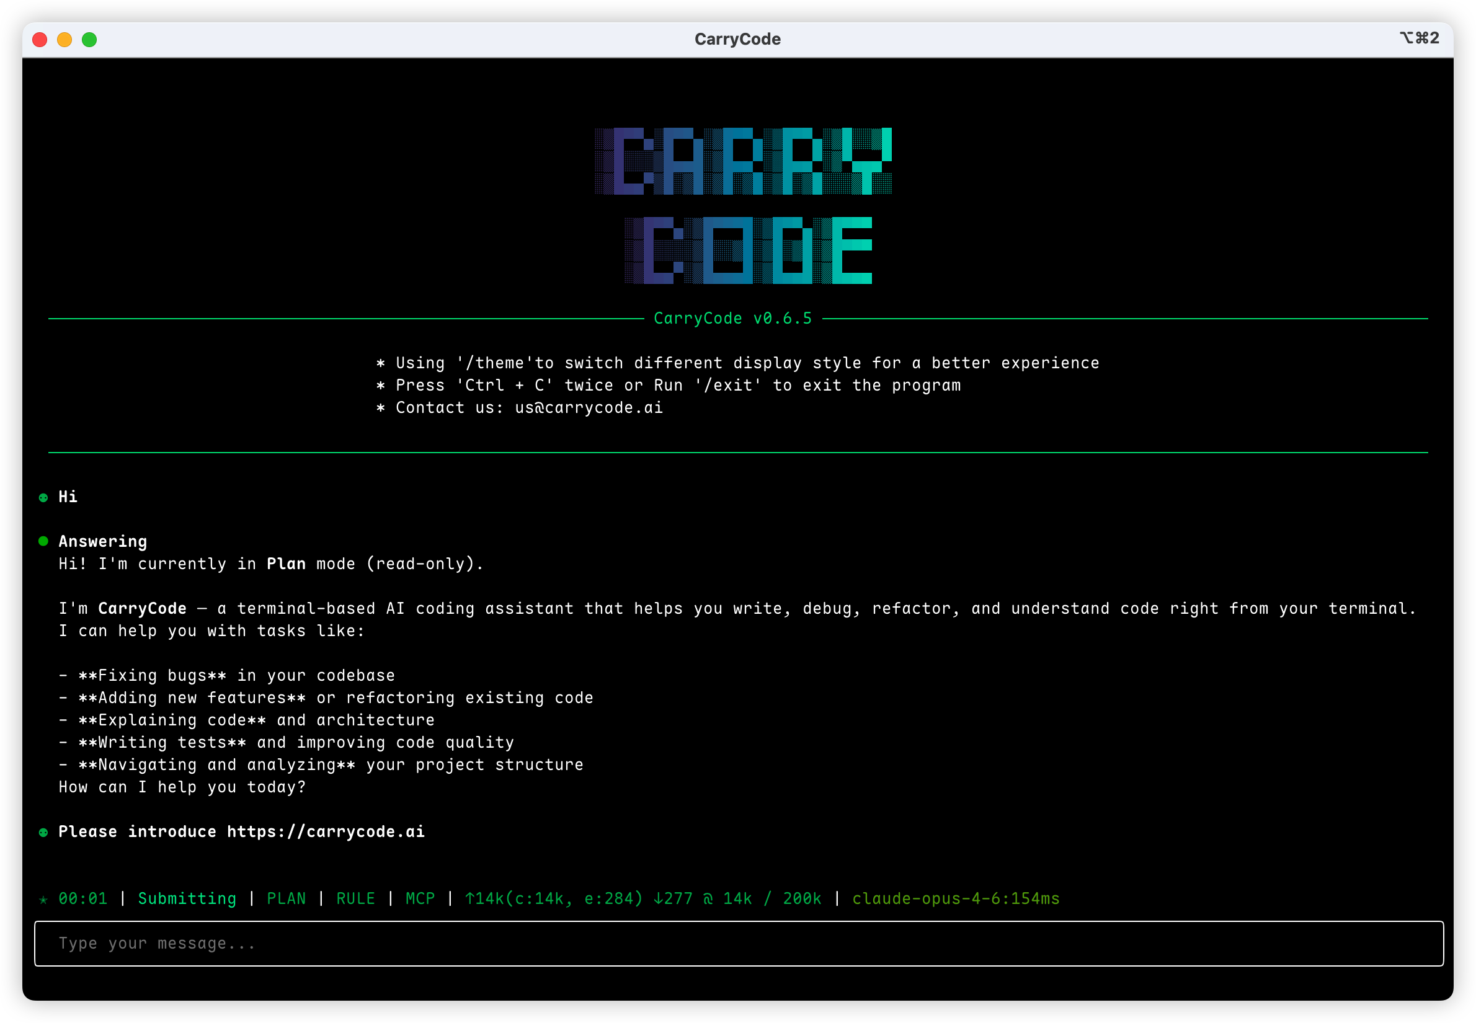The width and height of the screenshot is (1476, 1023).
Task: Click the green fullscreen window button
Action: point(89,40)
